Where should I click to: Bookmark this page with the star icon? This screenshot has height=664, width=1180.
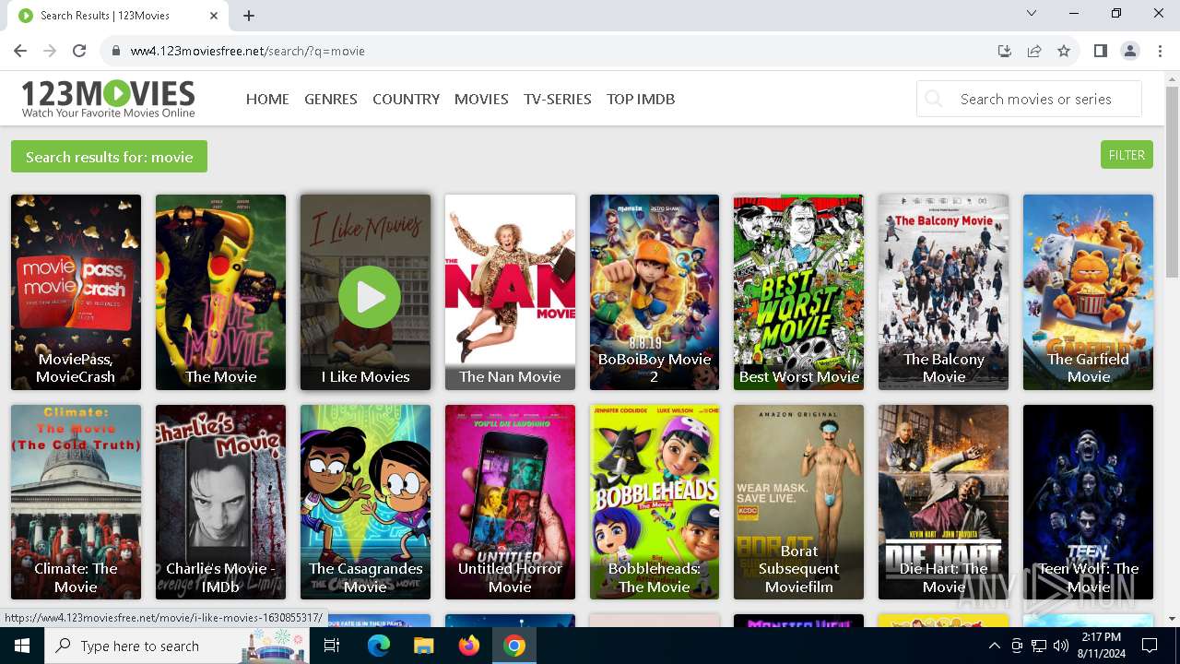(1064, 51)
